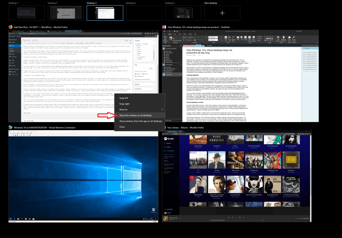Image resolution: width=342 pixels, height=238 pixels.
Task: Click the Page Templates icon in OneNote
Action: click(x=165, y=39)
